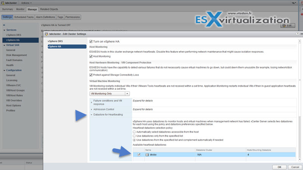Select vSphere DRS in the dialog list
Screen dimensions: 303x170
coord(55,41)
